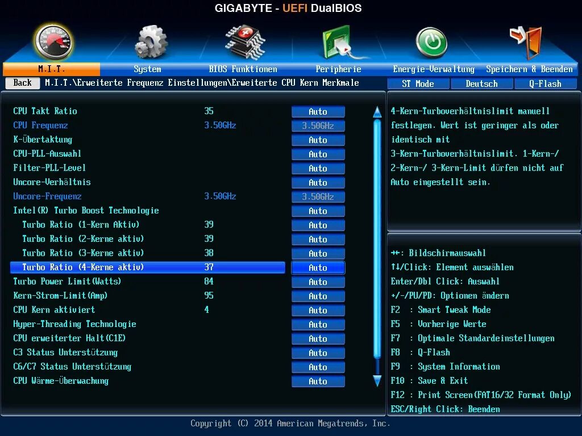Toggle CPU Wärme-Überwachung Auto setting
Screen dimensions: 582x436
pyautogui.click(x=318, y=381)
